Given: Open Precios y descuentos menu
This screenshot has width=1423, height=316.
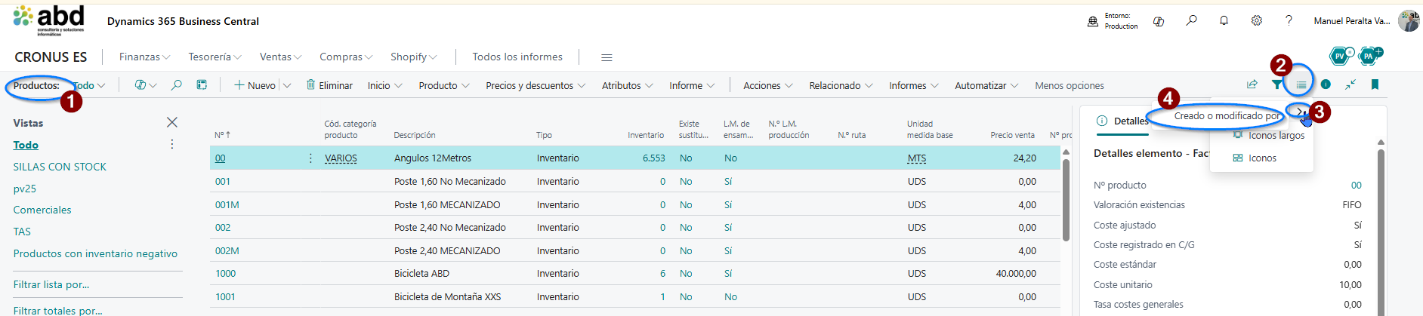Looking at the screenshot, I should (x=536, y=85).
